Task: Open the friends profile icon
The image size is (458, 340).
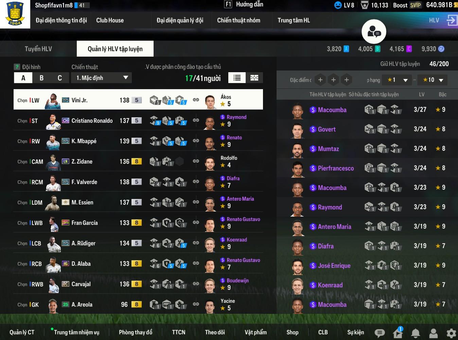Action: [433, 333]
